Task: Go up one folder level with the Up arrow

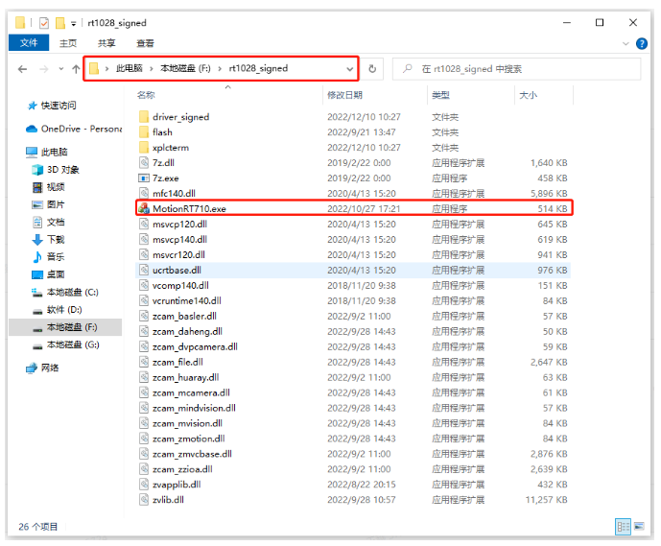Action: pyautogui.click(x=76, y=69)
